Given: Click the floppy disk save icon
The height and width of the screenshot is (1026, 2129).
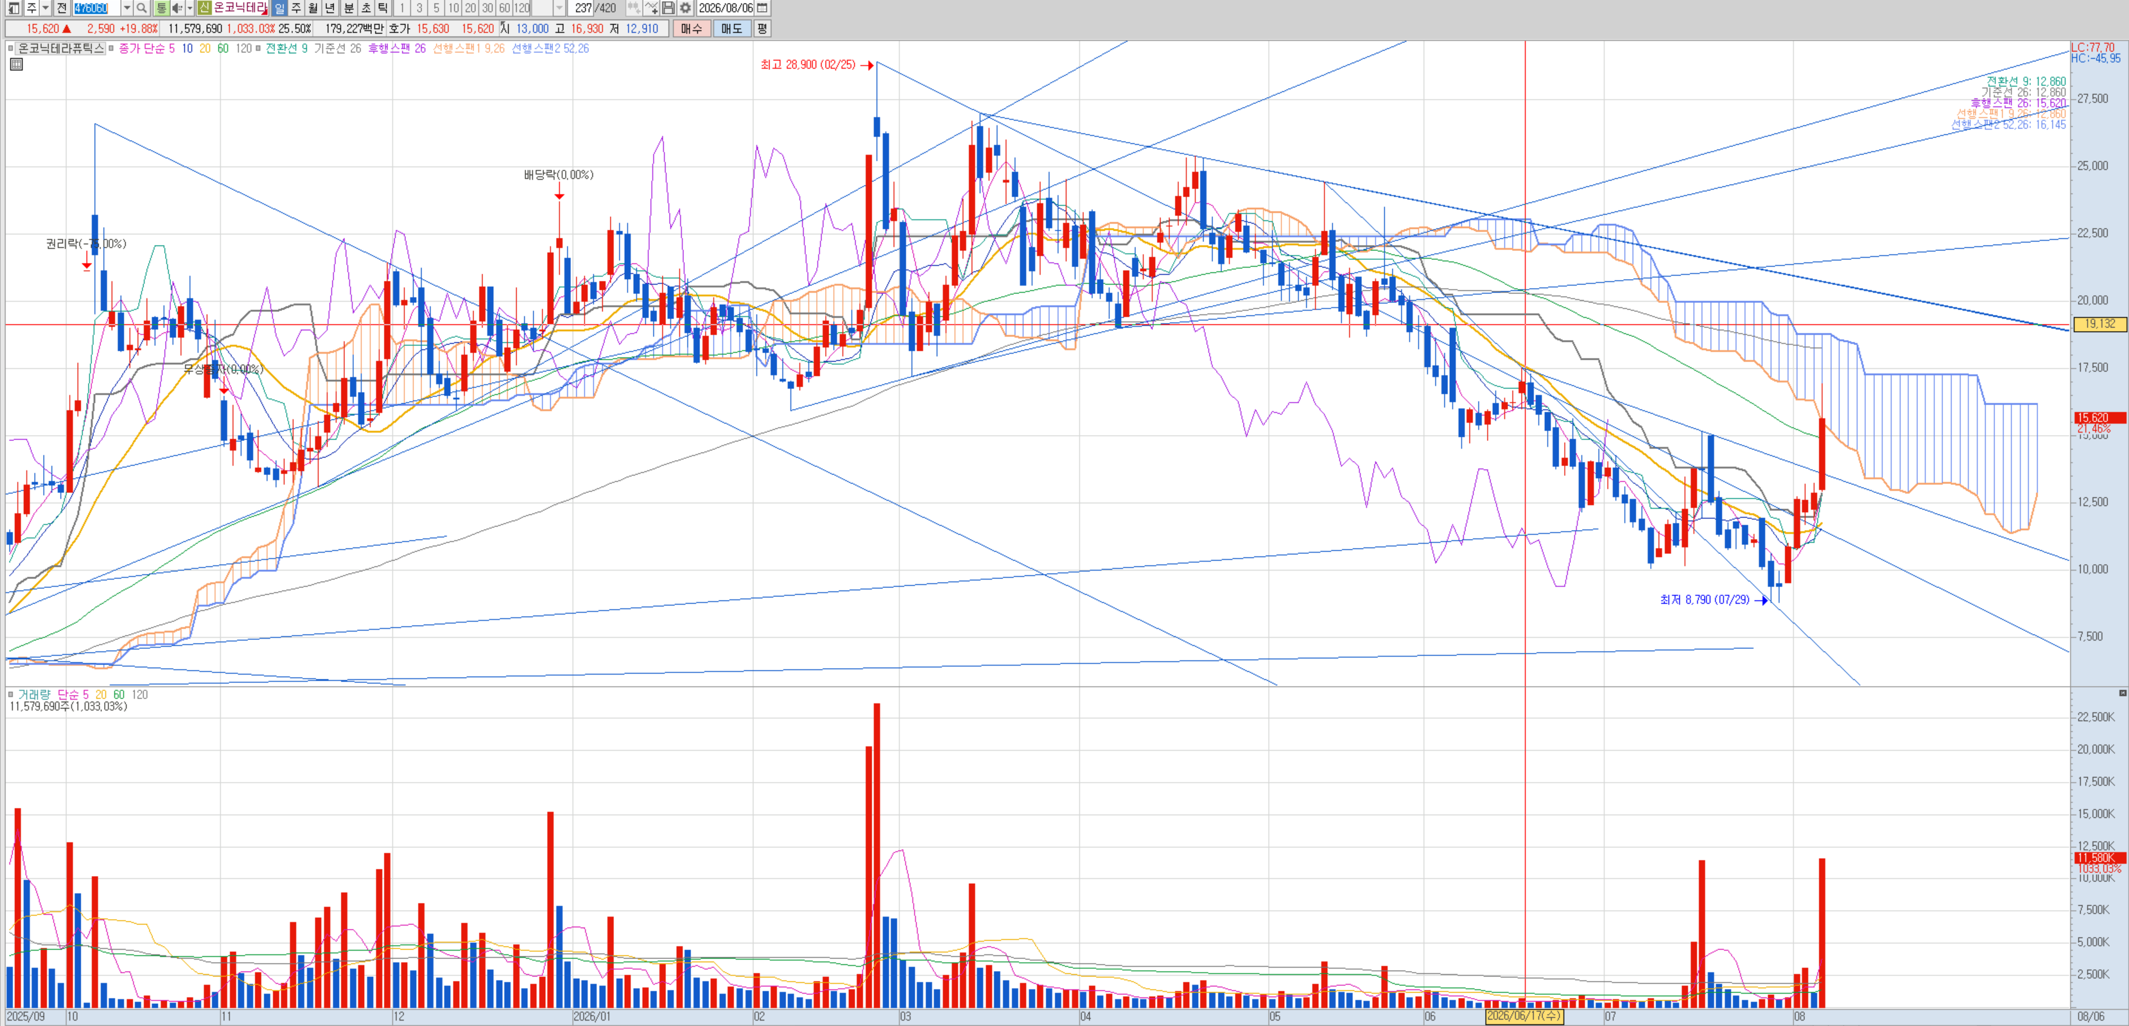Looking at the screenshot, I should tap(668, 8).
